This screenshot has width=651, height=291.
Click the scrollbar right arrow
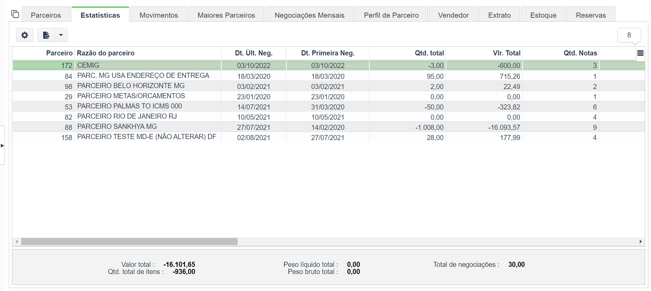click(640, 241)
